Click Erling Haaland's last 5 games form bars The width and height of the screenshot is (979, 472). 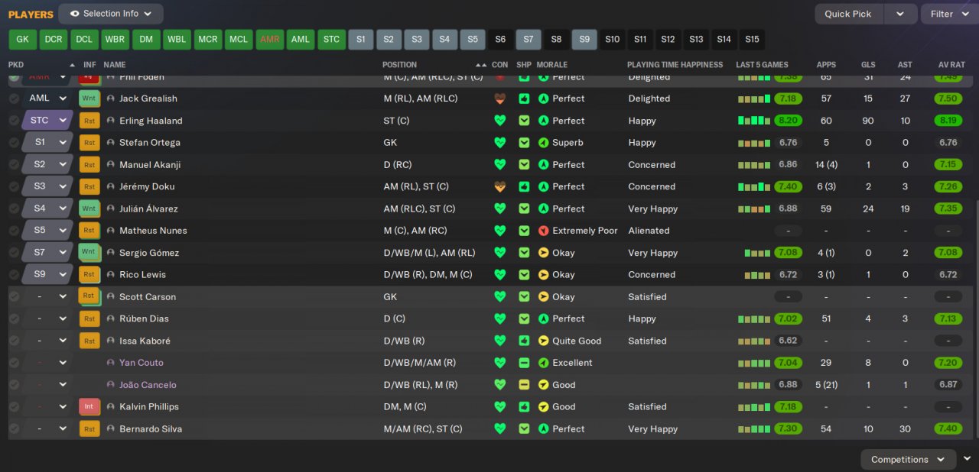click(x=753, y=121)
